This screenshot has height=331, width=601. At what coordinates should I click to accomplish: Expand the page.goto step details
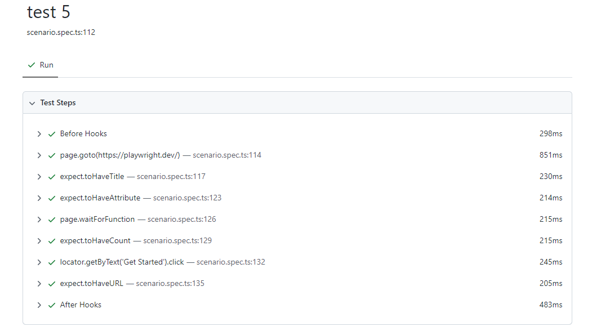pyautogui.click(x=39, y=155)
